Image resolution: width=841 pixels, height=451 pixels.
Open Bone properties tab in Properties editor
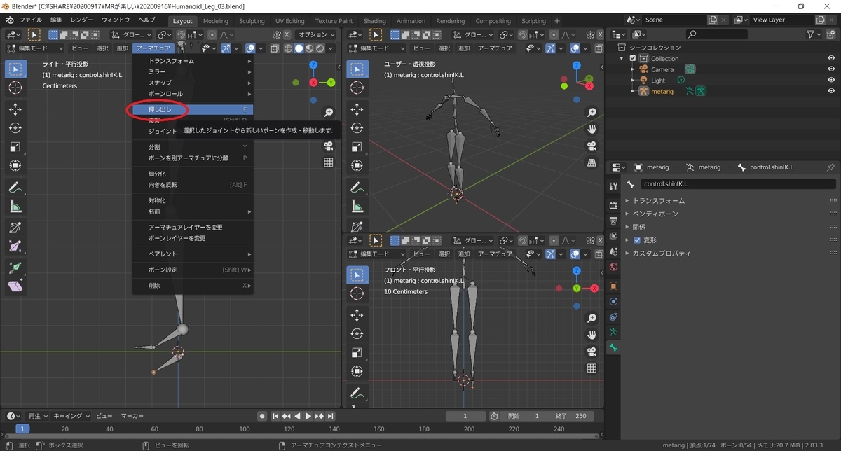(x=613, y=348)
